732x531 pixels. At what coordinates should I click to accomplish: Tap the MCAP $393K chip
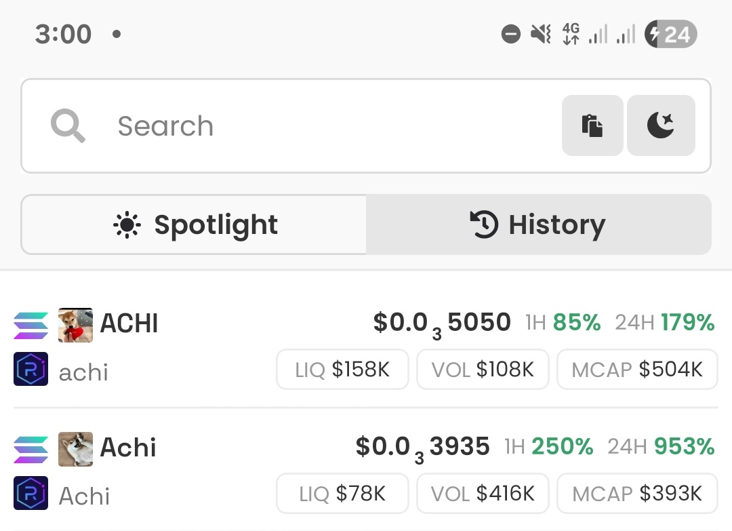(637, 494)
